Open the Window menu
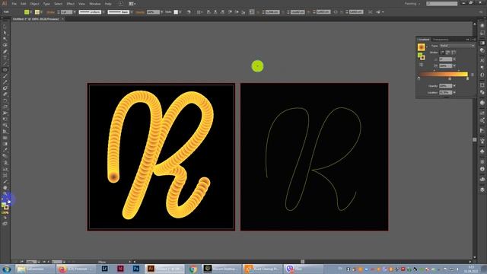Viewport: 487px width, 274px height. 94,4
